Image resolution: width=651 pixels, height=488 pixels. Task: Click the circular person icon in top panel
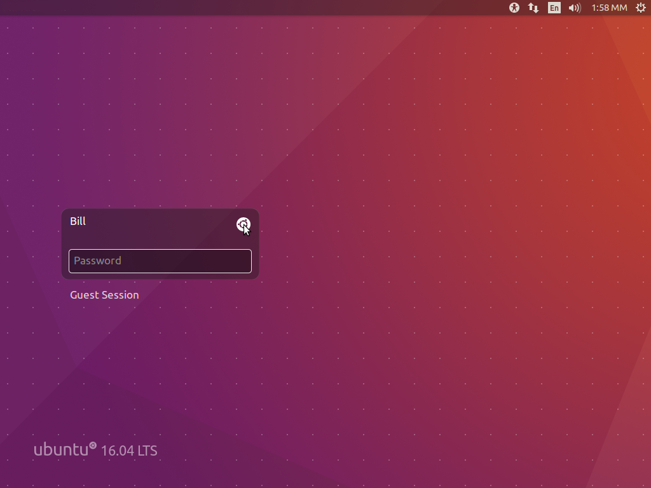coord(514,8)
